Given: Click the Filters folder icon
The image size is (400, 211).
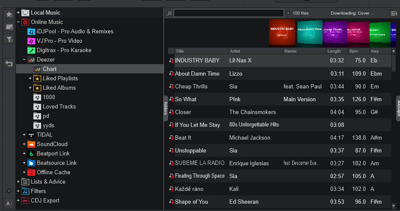Looking at the screenshot, I should (25, 191).
